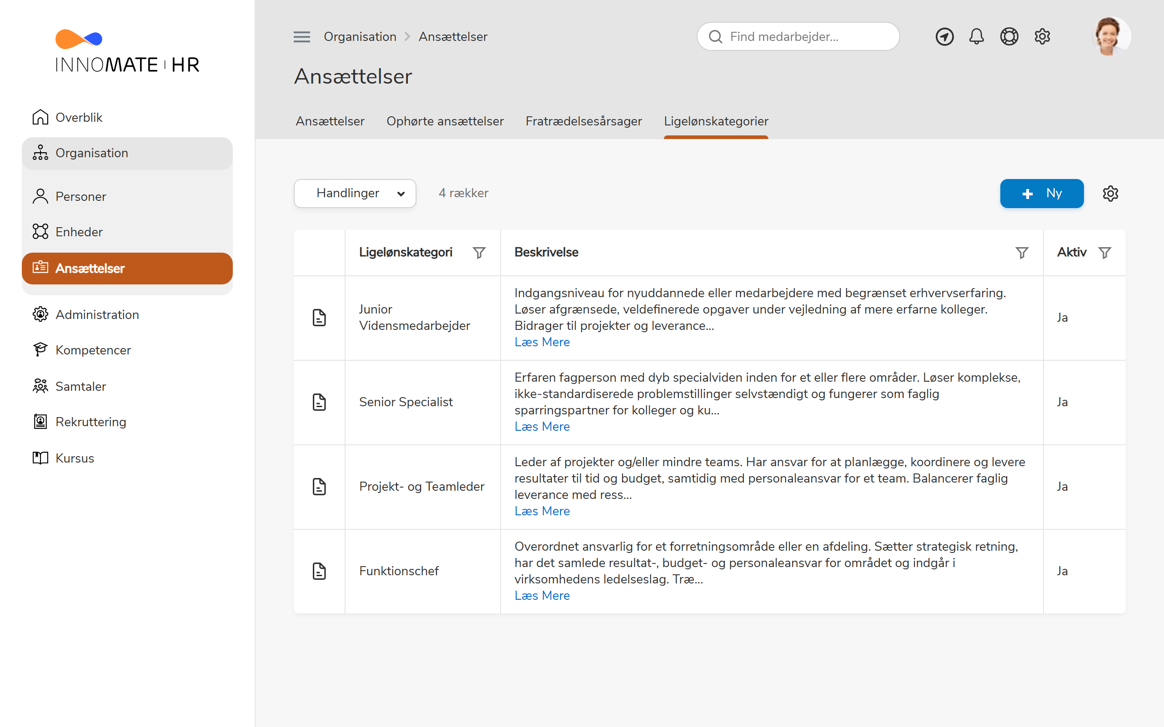
Task: Open the hamburger menu icon
Action: (x=301, y=36)
